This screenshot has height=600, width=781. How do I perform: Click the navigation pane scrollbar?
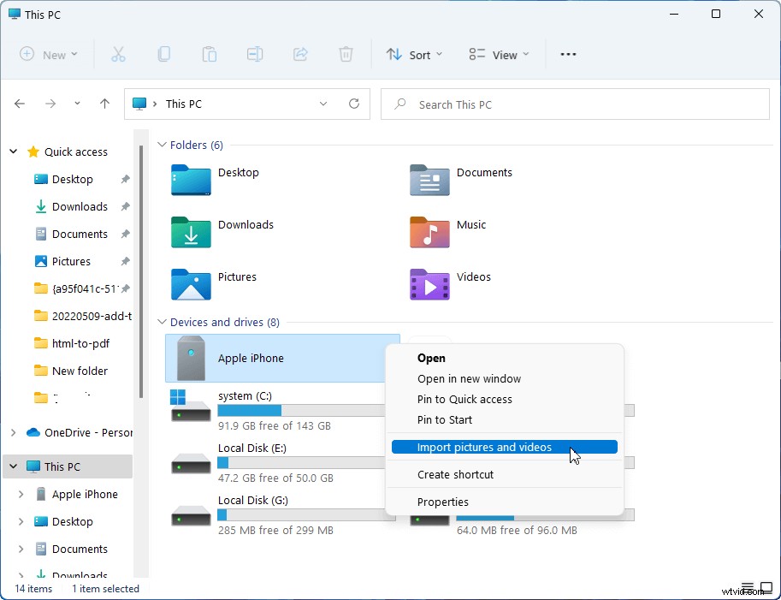tap(141, 271)
